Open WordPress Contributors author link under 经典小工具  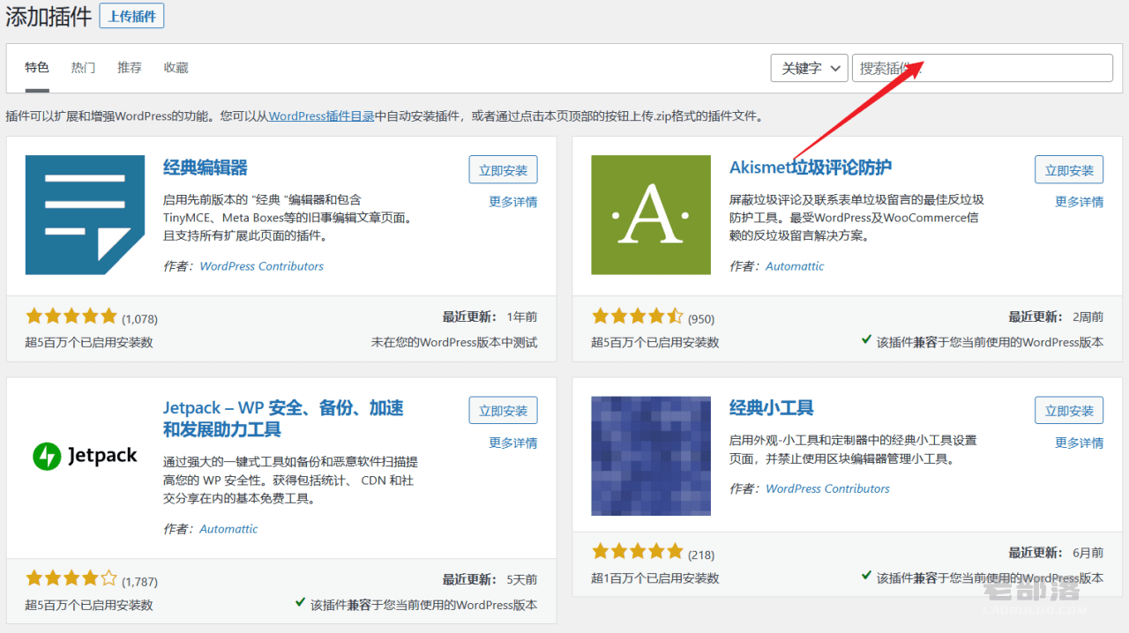[x=827, y=488]
